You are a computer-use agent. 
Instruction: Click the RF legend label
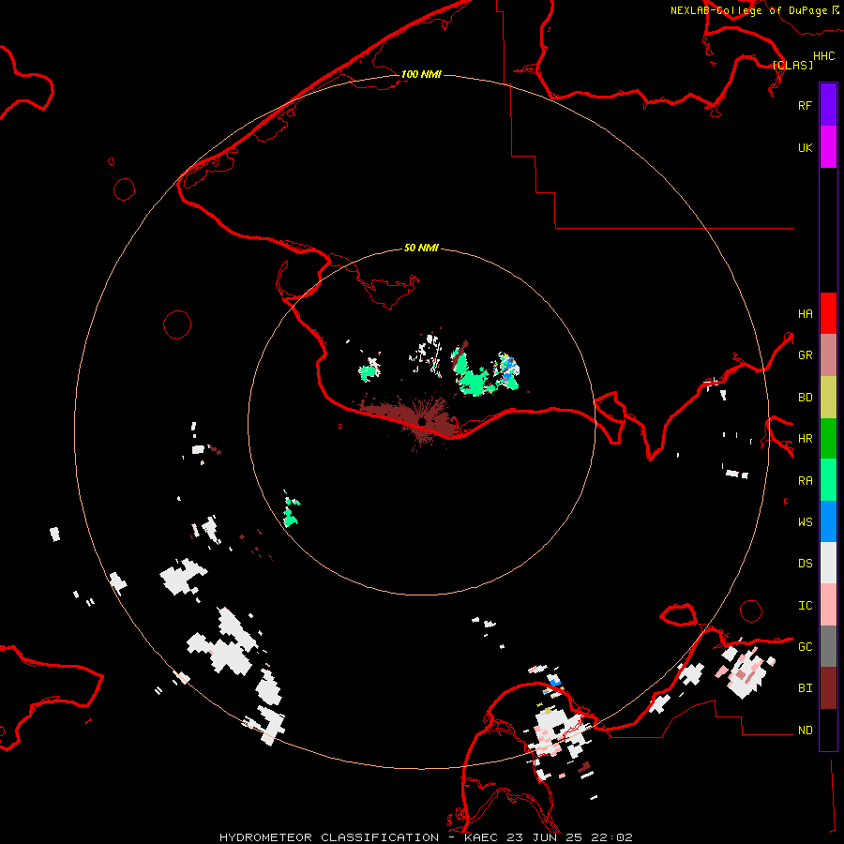(x=805, y=105)
